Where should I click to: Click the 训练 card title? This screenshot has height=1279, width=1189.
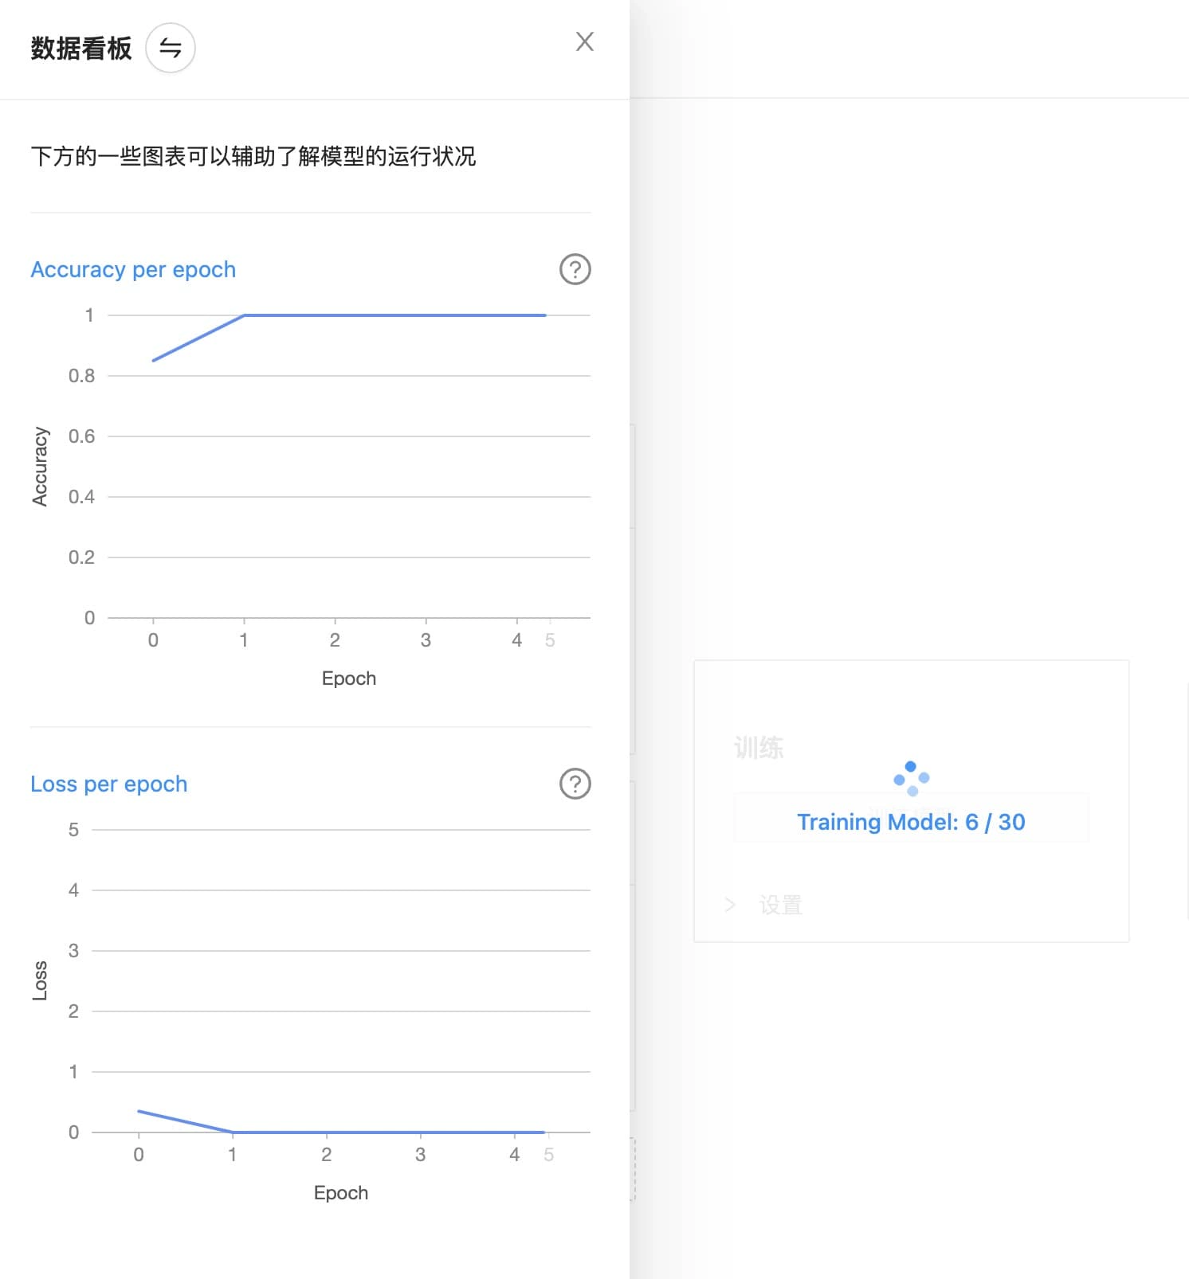pyautogui.click(x=759, y=748)
